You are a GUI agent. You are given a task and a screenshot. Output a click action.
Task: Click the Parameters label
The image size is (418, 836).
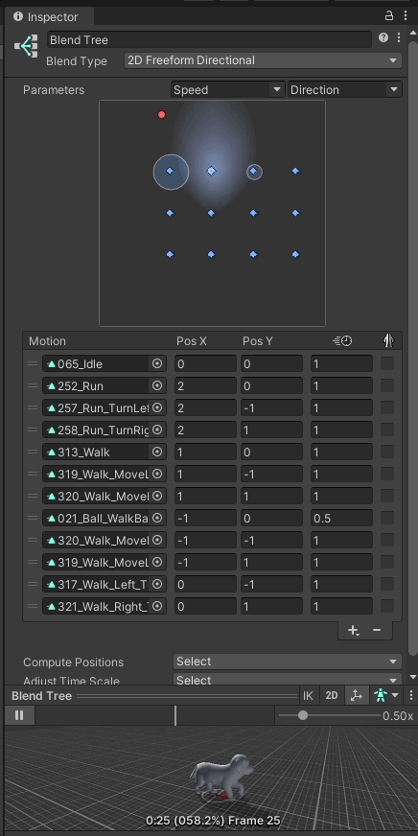54,90
